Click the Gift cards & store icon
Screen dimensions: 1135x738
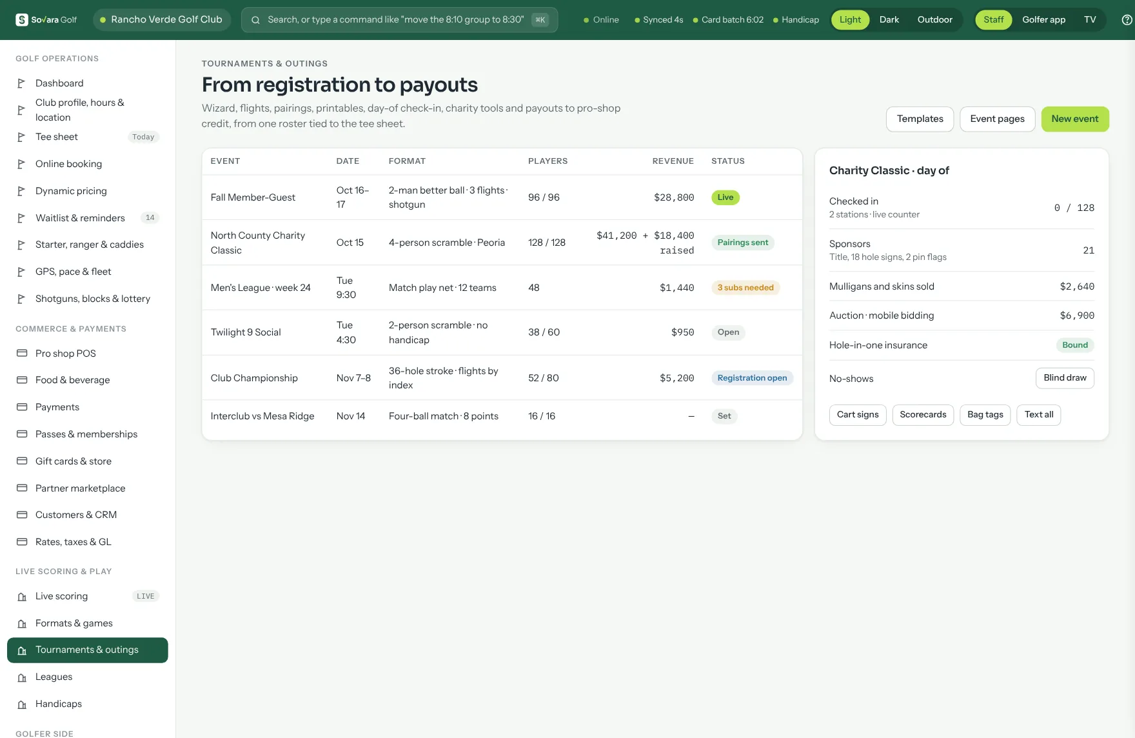pos(22,461)
